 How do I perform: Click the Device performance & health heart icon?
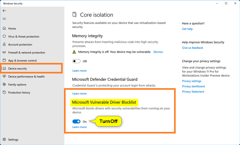coord(4,76)
